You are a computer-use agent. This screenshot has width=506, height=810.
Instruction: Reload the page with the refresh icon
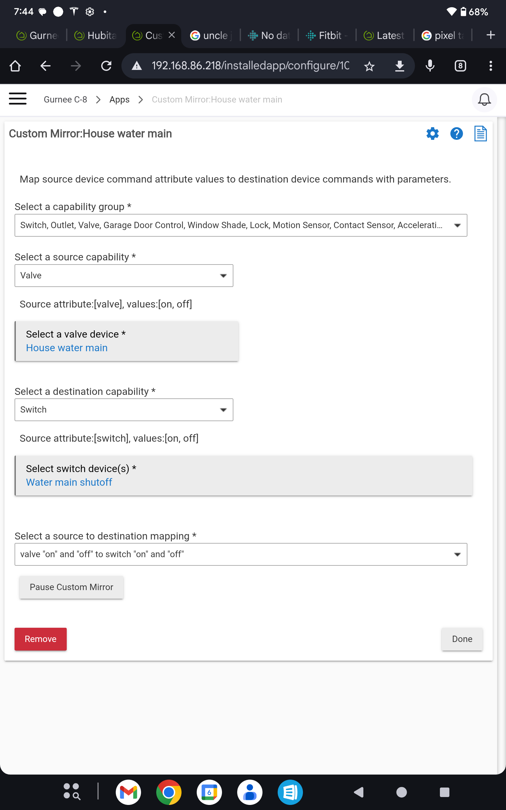106,65
